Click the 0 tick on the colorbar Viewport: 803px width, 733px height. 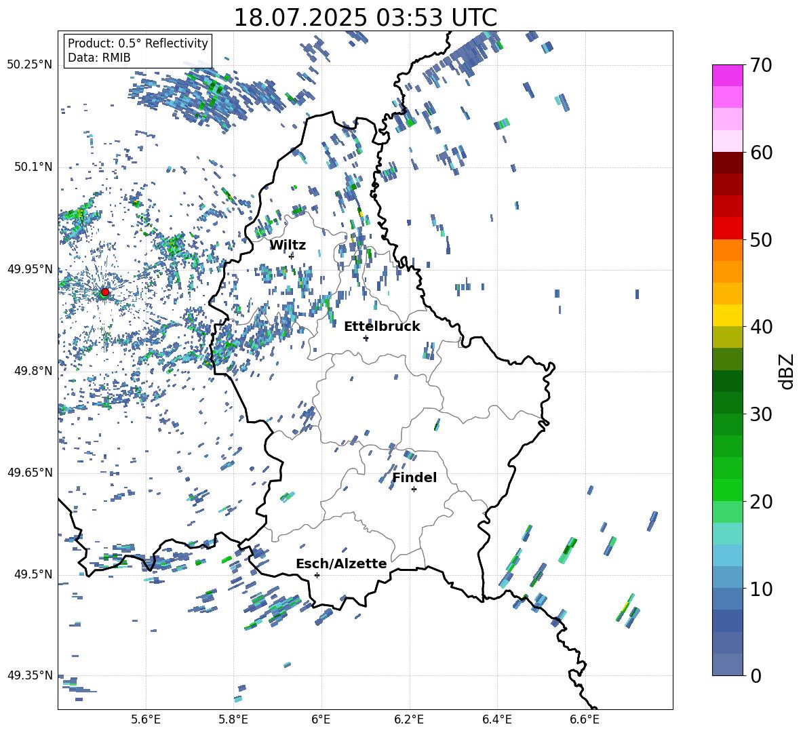756,675
